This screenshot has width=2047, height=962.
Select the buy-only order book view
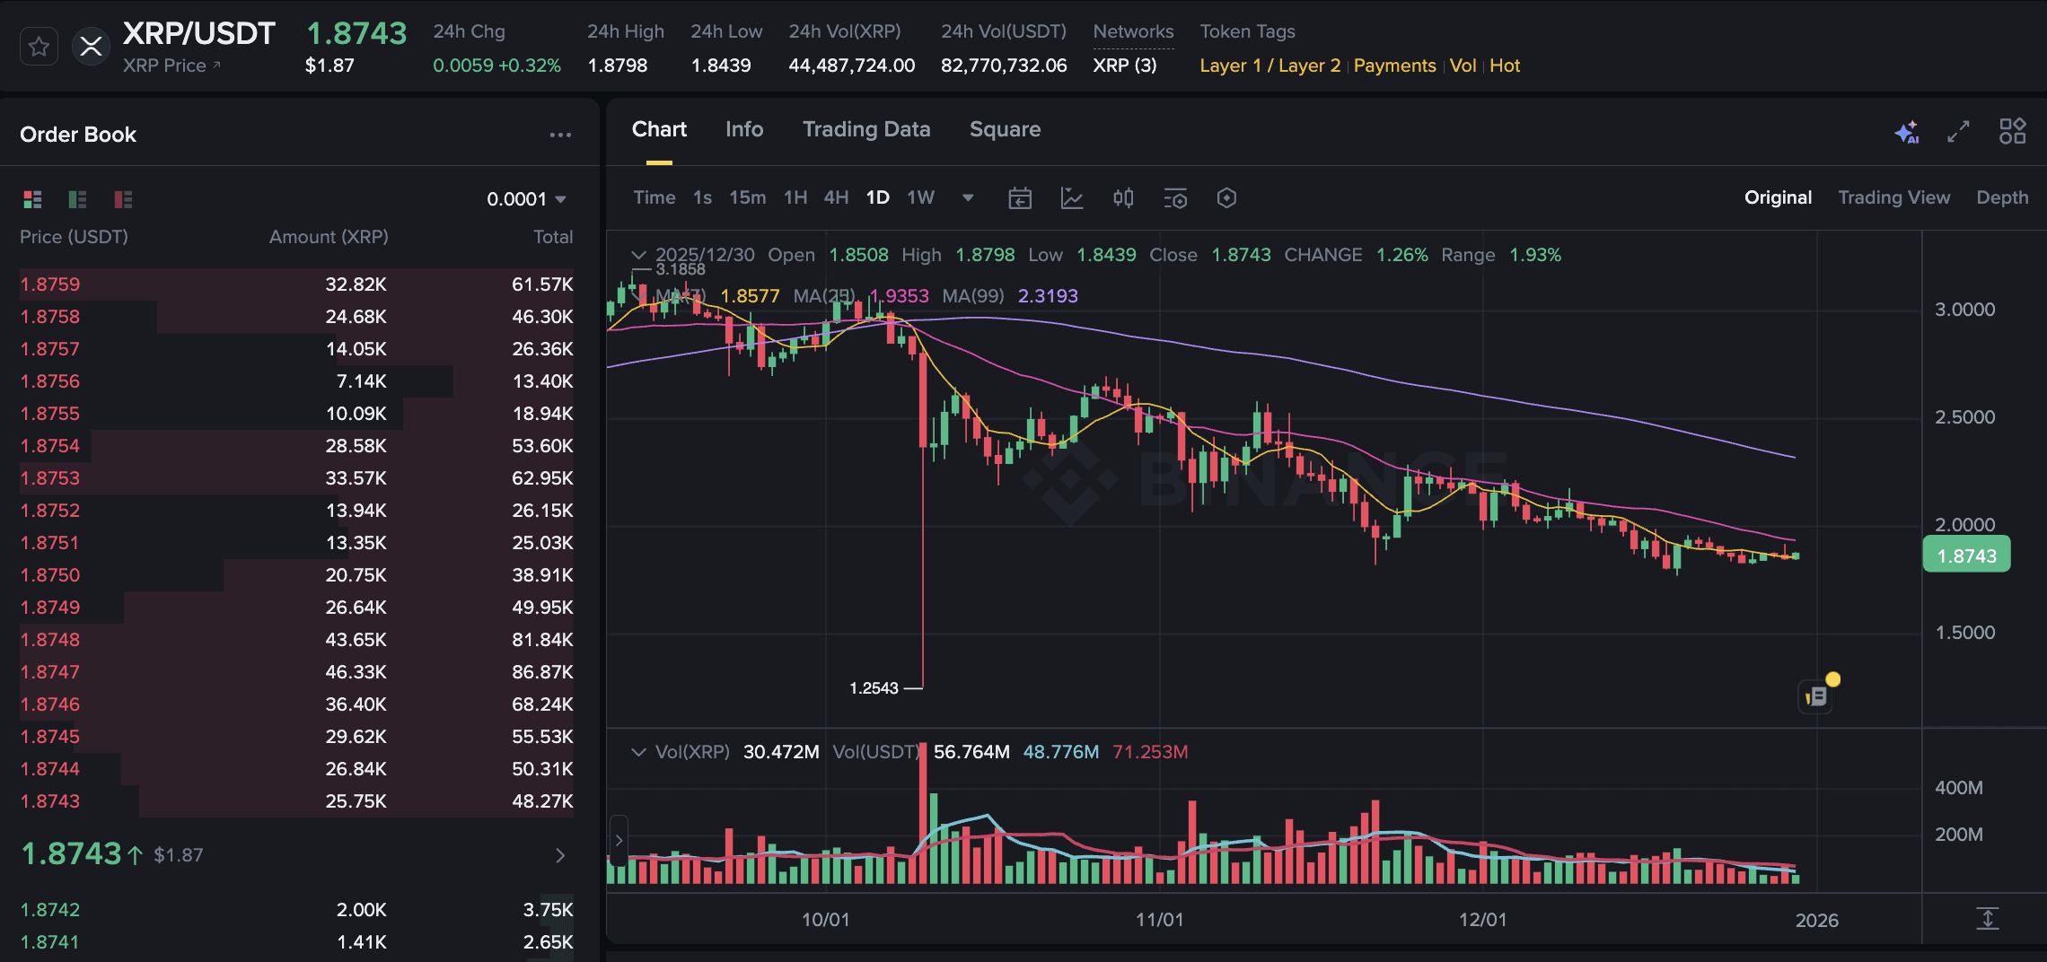click(x=77, y=199)
